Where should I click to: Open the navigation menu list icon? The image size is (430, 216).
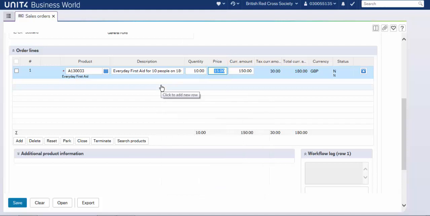click(9, 16)
